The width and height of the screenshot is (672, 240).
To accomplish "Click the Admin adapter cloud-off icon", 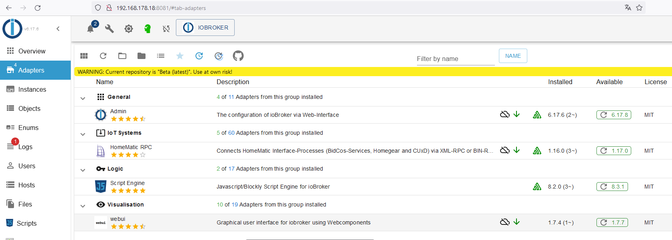I will tap(505, 114).
